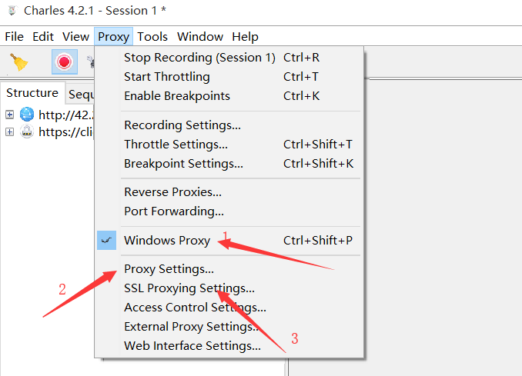Toggle the Windows Proxy checkmark
Viewport: 522px width, 376px height.
pos(106,240)
